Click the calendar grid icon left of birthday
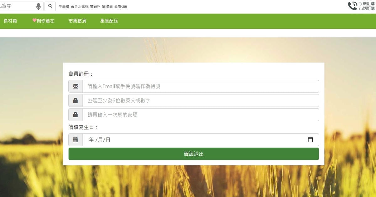Image resolution: width=376 pixels, height=197 pixels. 76,140
